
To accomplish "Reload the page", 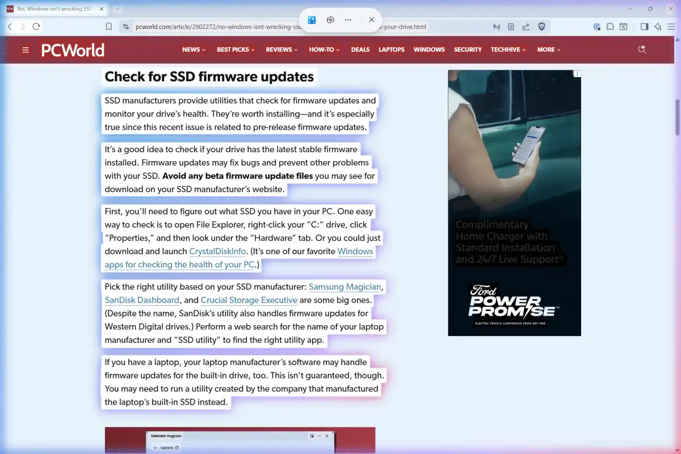I will 36,27.
